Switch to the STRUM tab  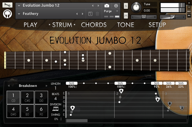coord(62,25)
